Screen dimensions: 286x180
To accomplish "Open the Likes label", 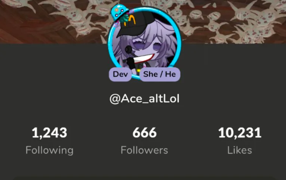I will (240, 150).
